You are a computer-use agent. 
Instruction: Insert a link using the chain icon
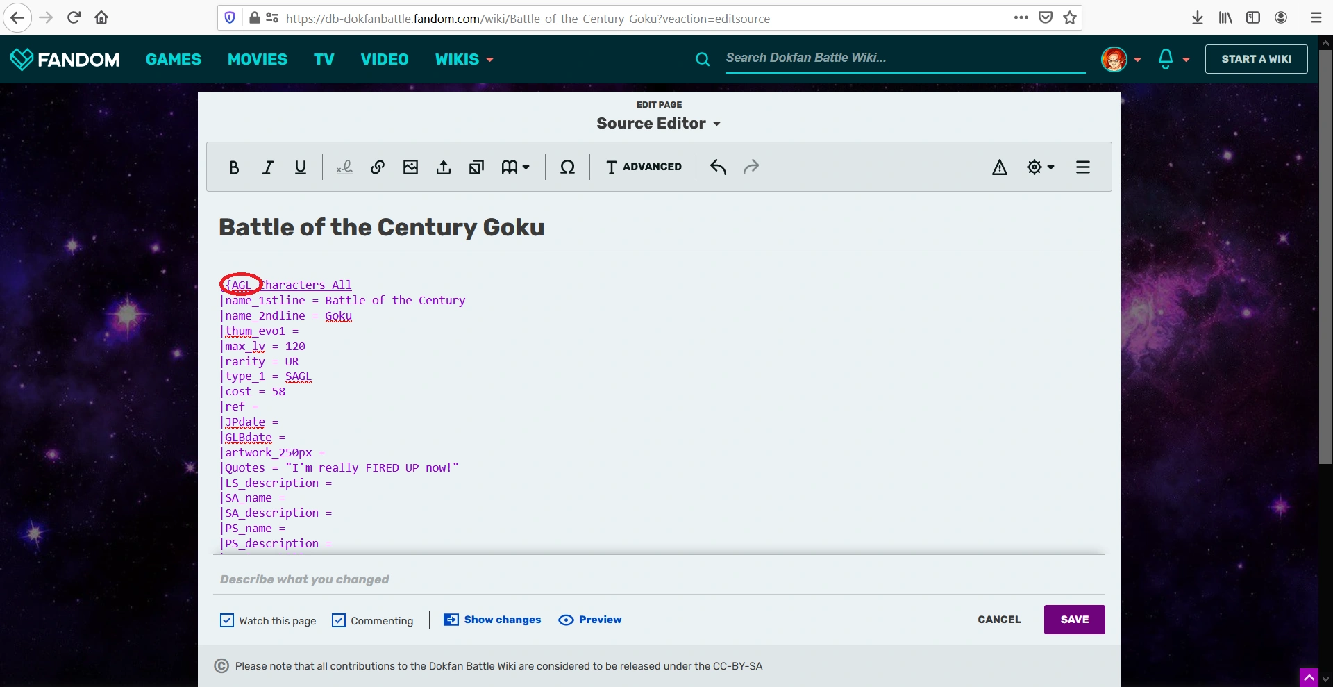pyautogui.click(x=378, y=167)
